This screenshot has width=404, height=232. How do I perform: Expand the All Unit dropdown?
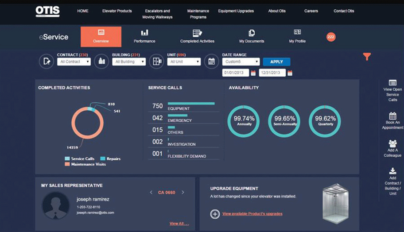point(184,62)
